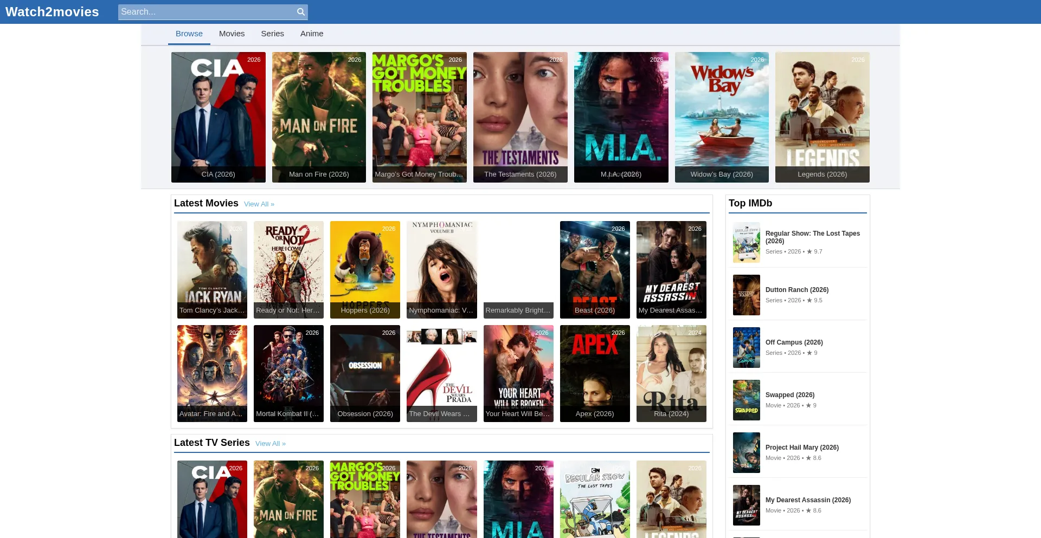Open Avatar: Fire and Ash movie card
The width and height of the screenshot is (1041, 538).
click(x=212, y=373)
